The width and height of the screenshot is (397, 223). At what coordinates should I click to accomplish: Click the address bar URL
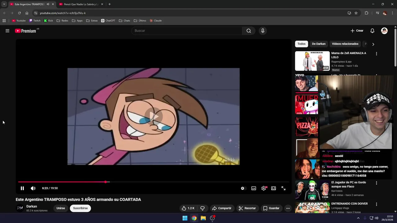coord(63,13)
